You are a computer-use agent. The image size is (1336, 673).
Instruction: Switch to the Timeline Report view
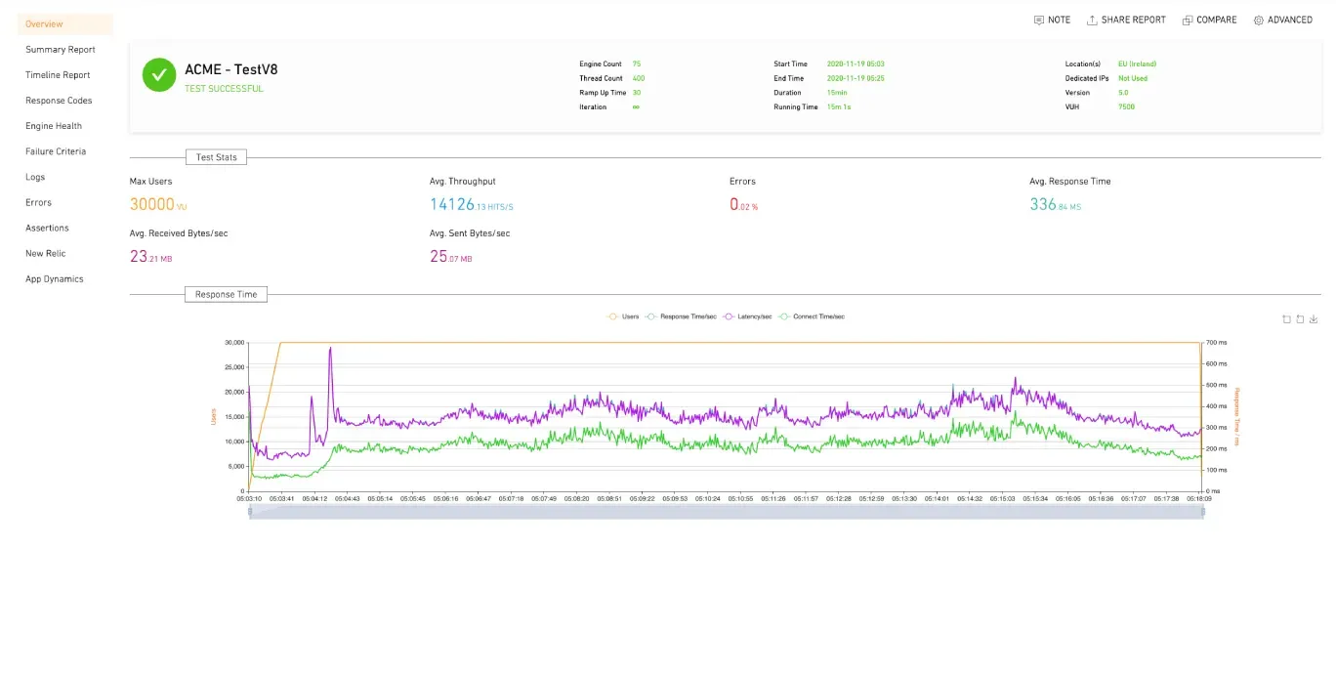pos(59,74)
